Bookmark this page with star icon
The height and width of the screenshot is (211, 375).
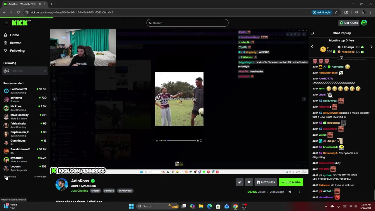(x=336, y=12)
